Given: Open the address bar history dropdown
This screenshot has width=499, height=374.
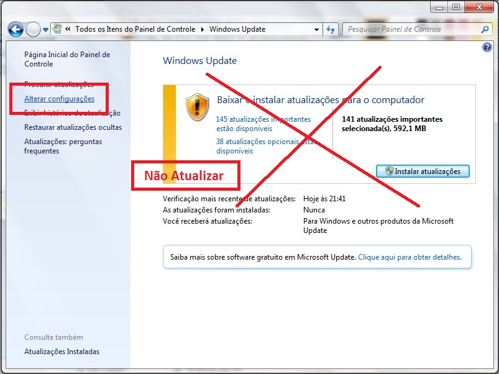Looking at the screenshot, I should (316, 30).
